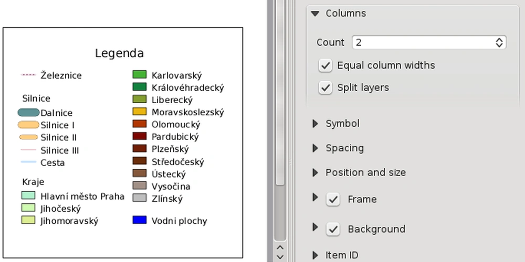
Task: Click the Legenda title text
Action: (120, 53)
